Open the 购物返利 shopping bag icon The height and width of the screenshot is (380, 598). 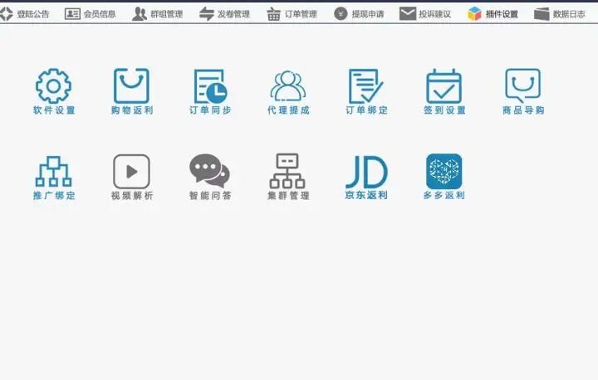[x=131, y=85]
